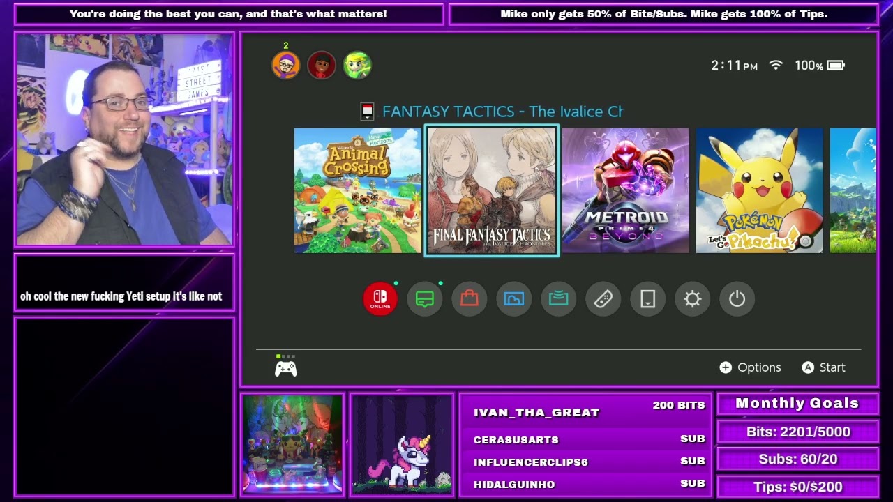893x502 pixels.
Task: Click the CERASUSARTS supporter name
Action: pyautogui.click(x=516, y=440)
